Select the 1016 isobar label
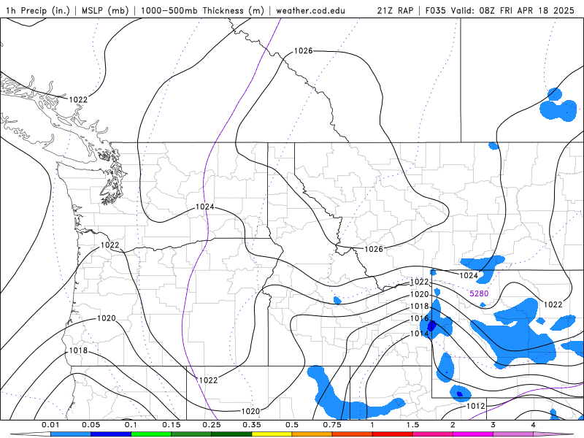This screenshot has height=438, width=584. coord(419,318)
